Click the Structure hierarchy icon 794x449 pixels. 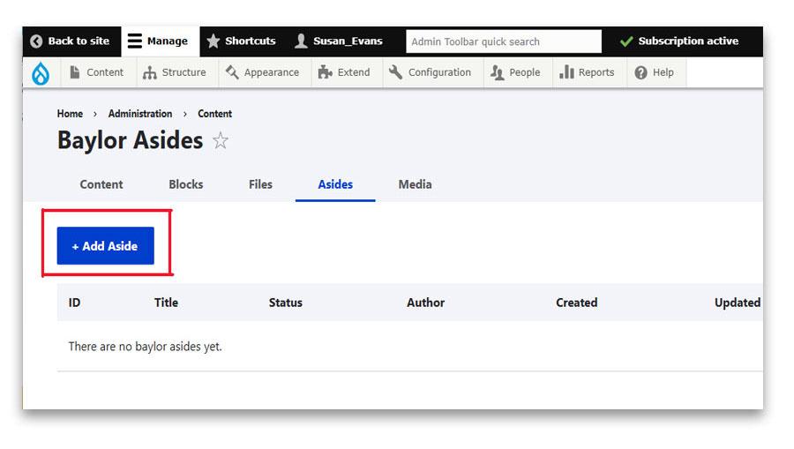tap(149, 73)
